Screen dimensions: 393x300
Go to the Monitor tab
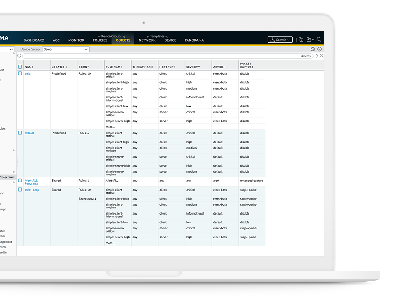click(76, 40)
